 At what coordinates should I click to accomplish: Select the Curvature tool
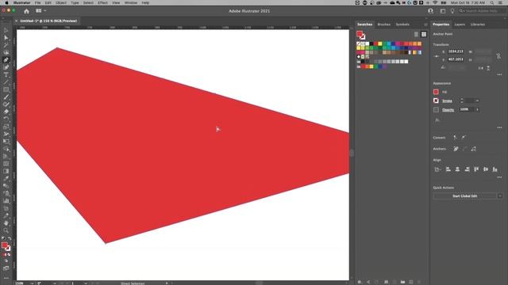click(6, 67)
